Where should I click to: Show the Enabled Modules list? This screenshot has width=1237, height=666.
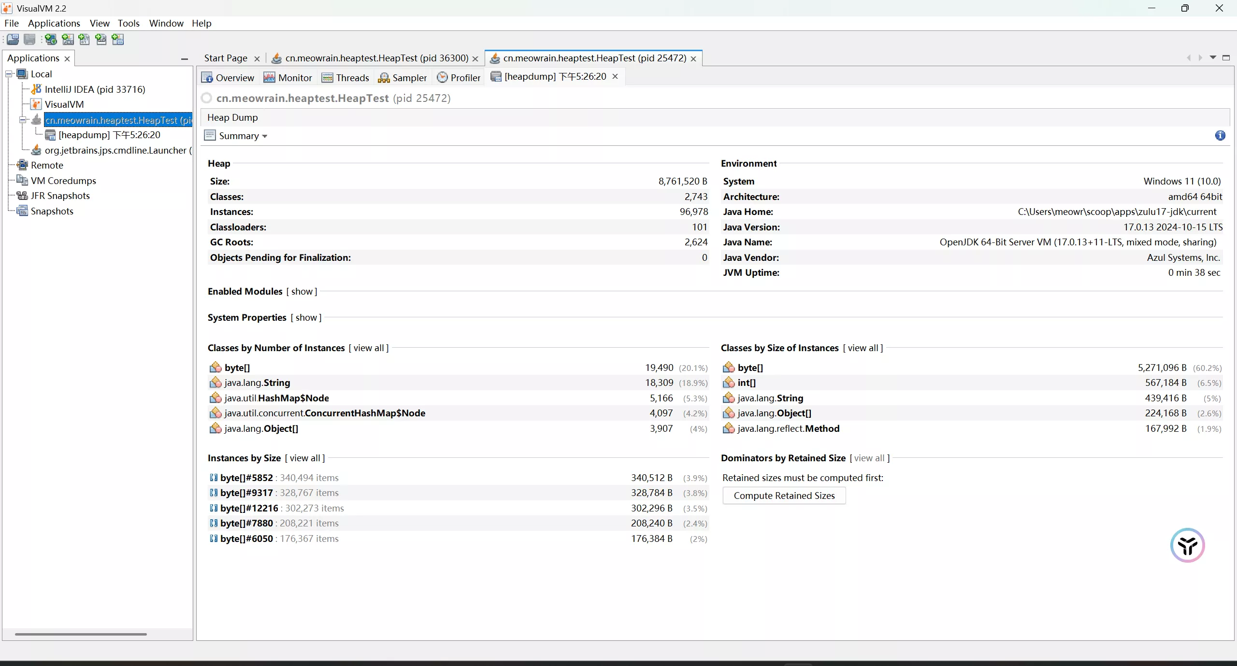302,292
